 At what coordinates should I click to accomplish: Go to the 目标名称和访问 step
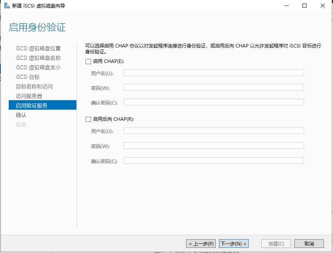click(34, 87)
